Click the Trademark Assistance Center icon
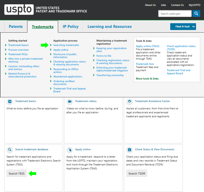This screenshot has width=204, height=192. (x=129, y=101)
